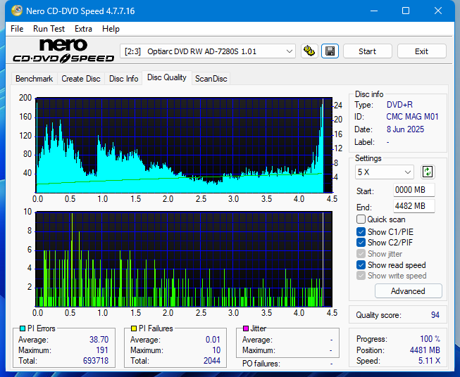This screenshot has width=460, height=377.
Task: Click the Nero app icon in title bar
Action: coord(12,11)
